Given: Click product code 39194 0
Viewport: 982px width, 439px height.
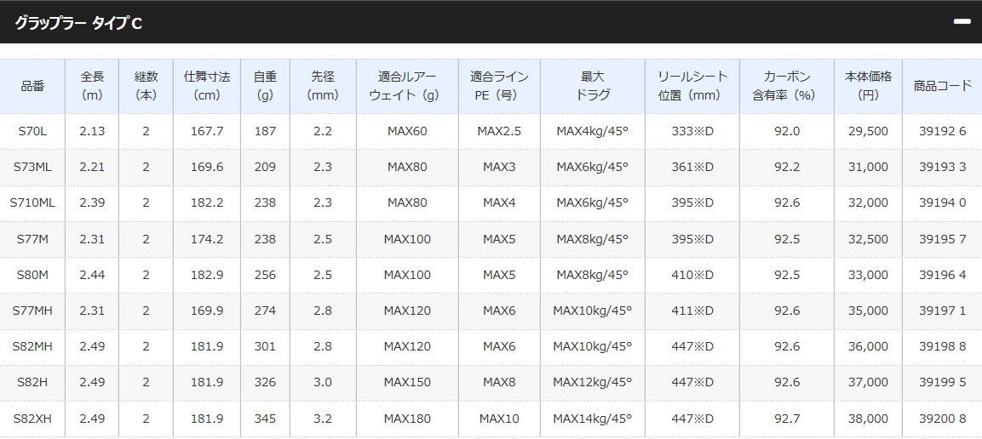Looking at the screenshot, I should tap(942, 202).
